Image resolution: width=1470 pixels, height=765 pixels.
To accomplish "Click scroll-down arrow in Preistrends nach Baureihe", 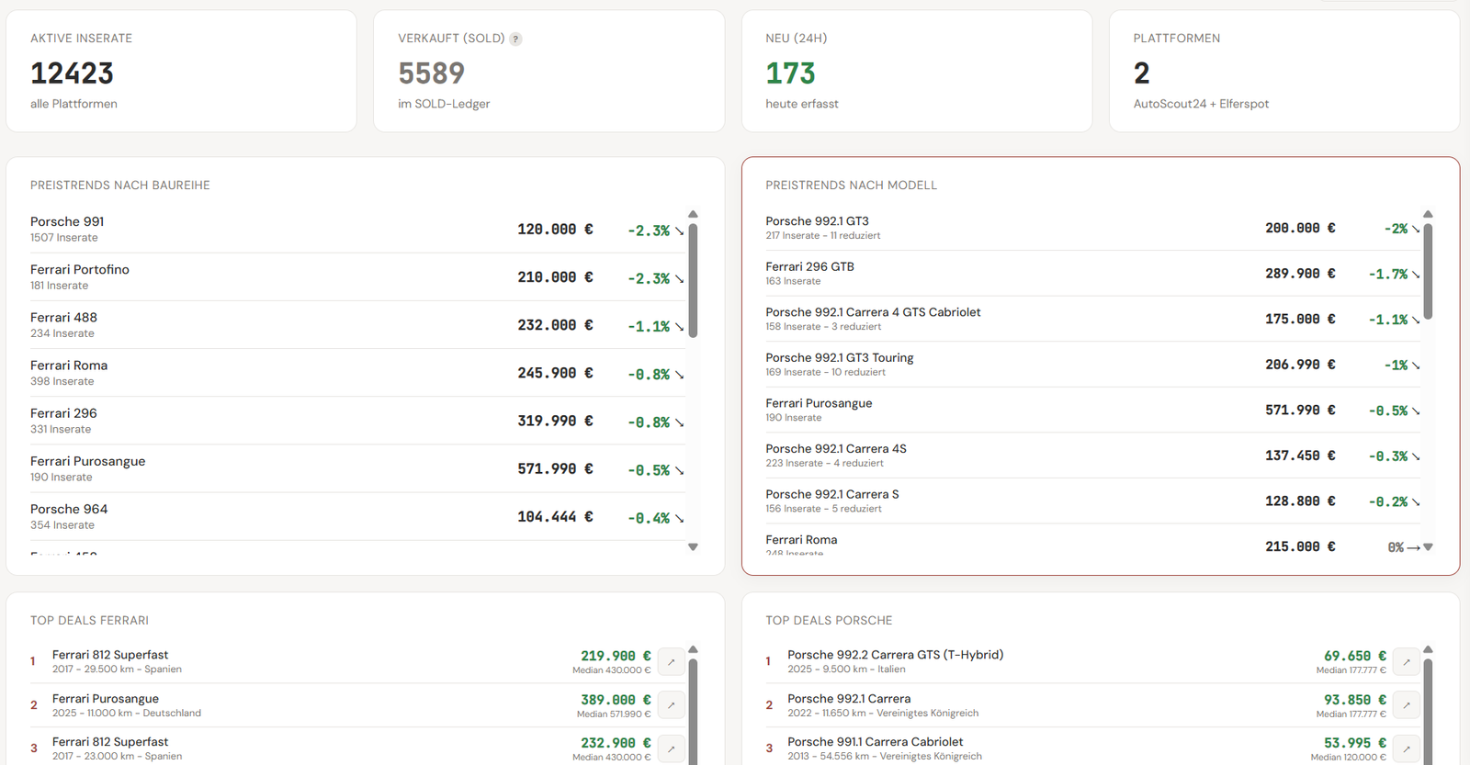I will click(x=693, y=546).
